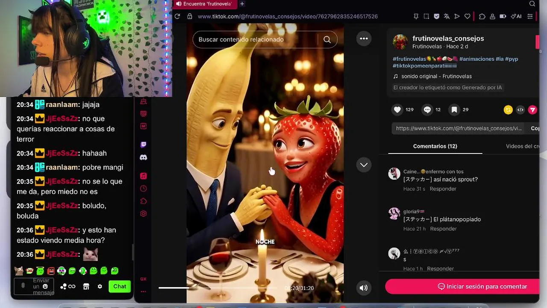Click raanlaam username in pobre mangi message

(62, 167)
